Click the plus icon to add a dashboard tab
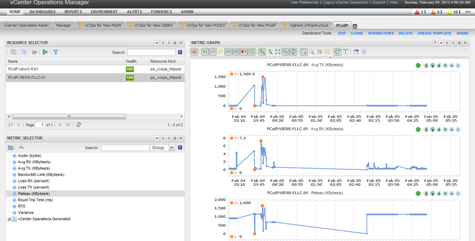The image size is (475, 241). pos(355,26)
